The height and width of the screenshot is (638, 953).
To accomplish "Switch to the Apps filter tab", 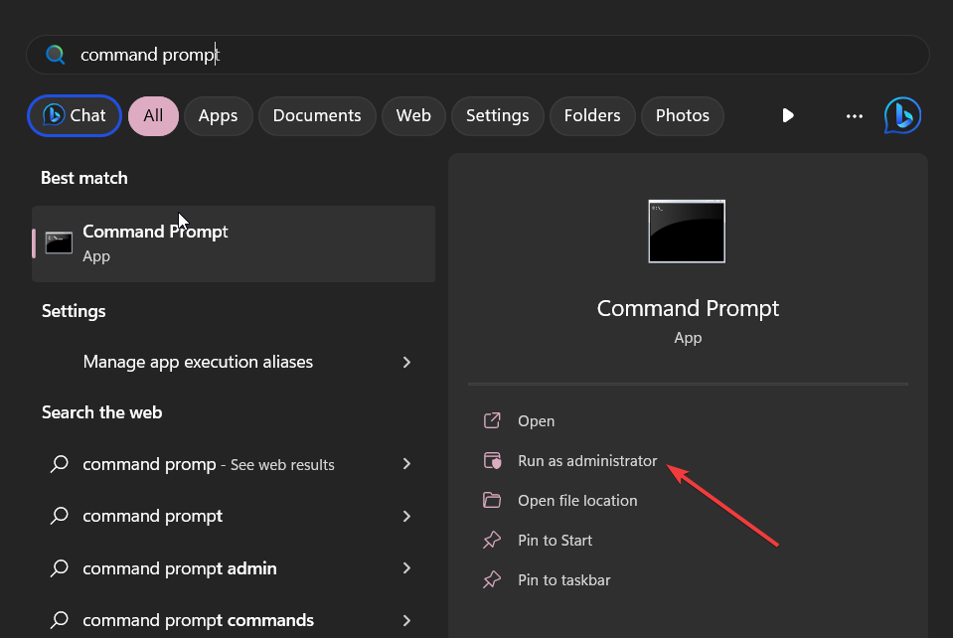I will (219, 116).
